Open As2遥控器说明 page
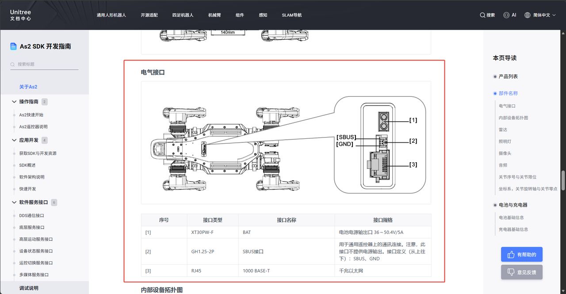Image resolution: width=566 pixels, height=294 pixels. (x=33, y=127)
